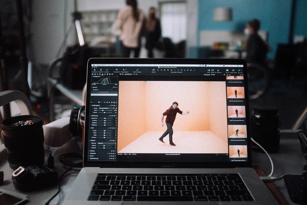Open the Klarheit panel options menu
This screenshot has width=307, height=205.
[115, 141]
